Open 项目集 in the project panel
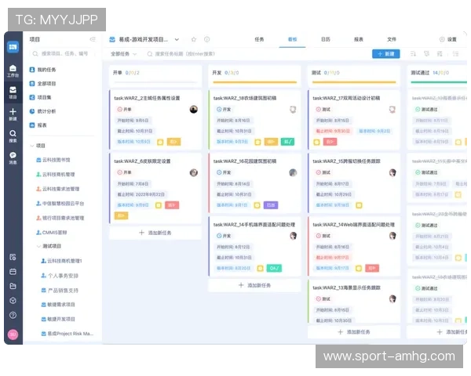471x376 pixels. [x=40, y=97]
